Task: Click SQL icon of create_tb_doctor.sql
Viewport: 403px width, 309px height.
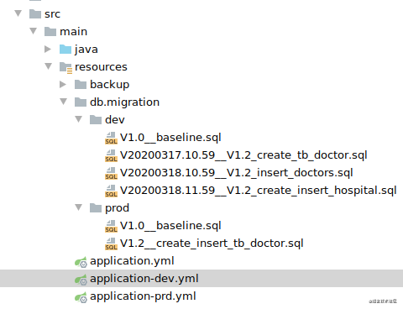Action: 111,155
